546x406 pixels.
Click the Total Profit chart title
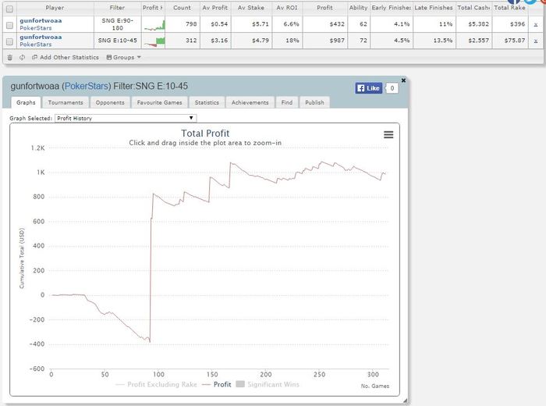205,134
